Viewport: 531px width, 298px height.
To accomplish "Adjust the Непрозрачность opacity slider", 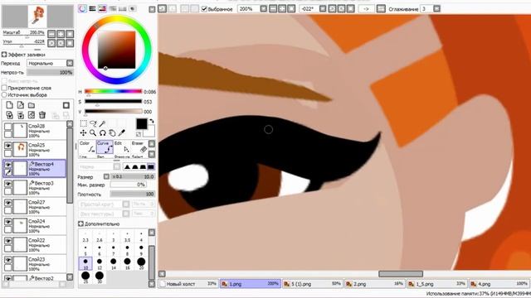I will [x=50, y=72].
